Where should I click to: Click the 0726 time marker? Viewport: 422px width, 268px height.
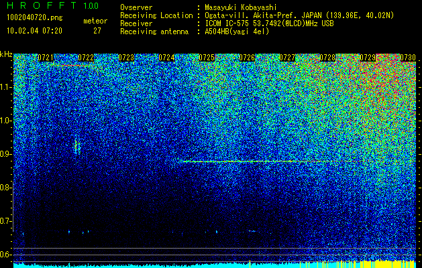click(x=247, y=58)
